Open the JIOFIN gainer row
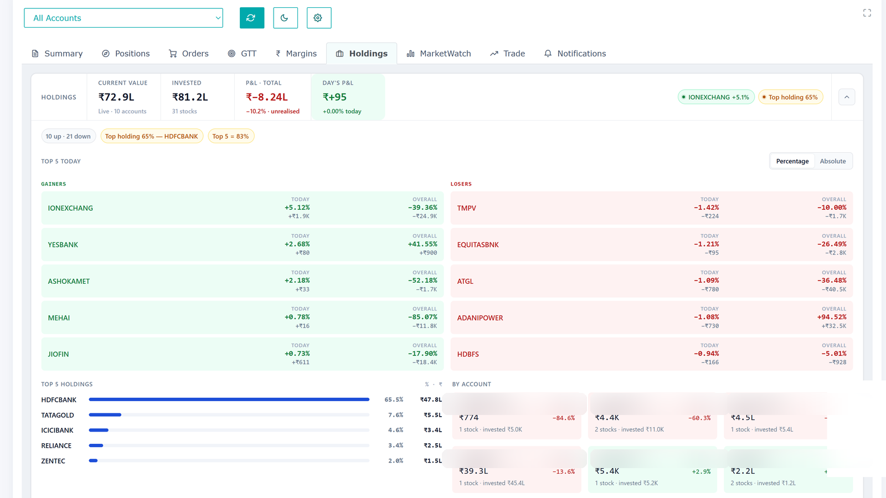886x498 pixels. [243, 354]
